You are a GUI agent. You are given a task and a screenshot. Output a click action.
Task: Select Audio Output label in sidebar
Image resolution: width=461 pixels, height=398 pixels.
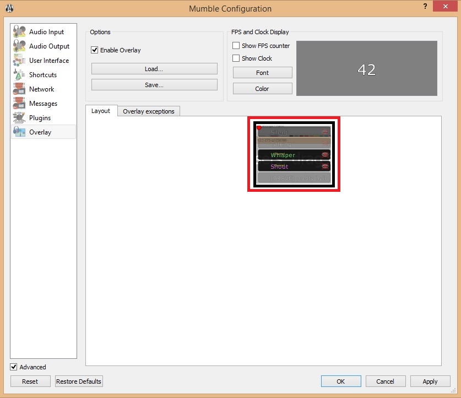coord(49,46)
